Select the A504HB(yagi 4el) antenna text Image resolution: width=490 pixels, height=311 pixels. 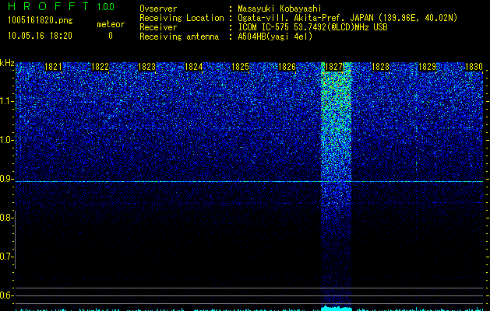(x=275, y=37)
